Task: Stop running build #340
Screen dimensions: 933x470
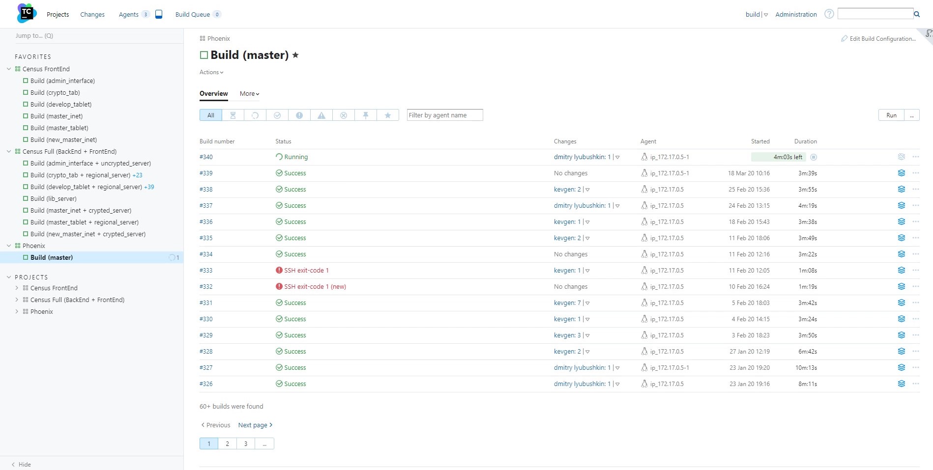Action: tap(814, 157)
